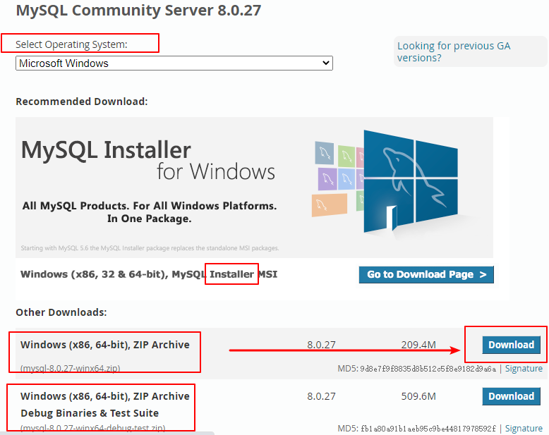
Task: Click the MySQL Installer for Windows banner
Action: pos(254,188)
